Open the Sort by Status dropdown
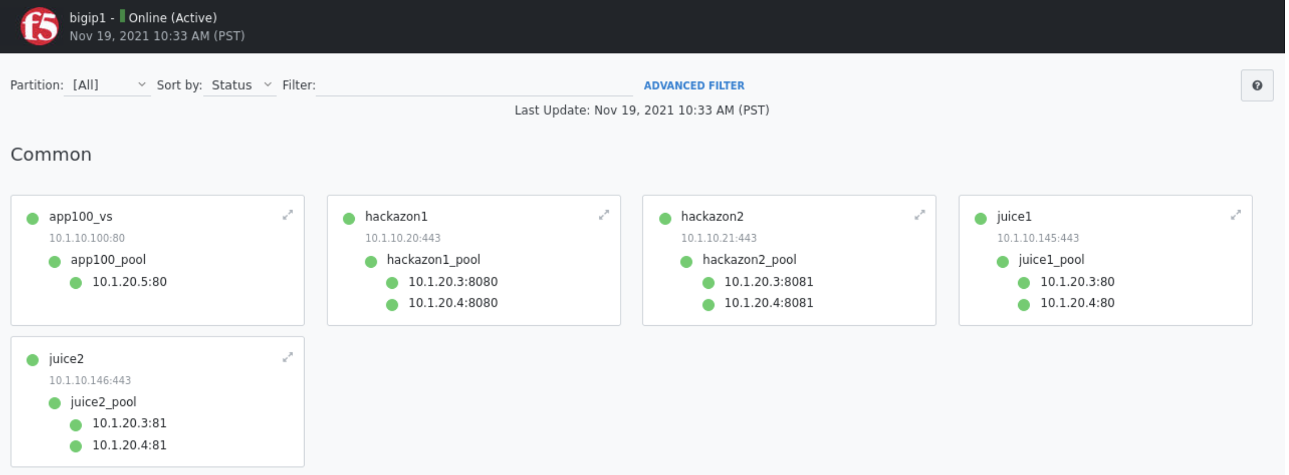1289x475 pixels. pos(240,85)
